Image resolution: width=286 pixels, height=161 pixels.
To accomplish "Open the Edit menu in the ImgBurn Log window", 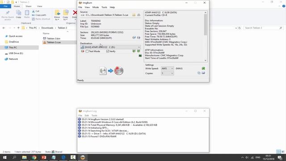I will [87, 115].
